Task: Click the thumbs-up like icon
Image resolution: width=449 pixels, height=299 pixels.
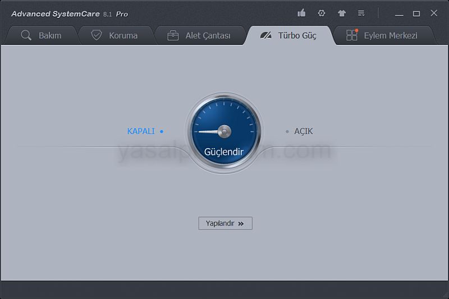Action: (x=302, y=13)
